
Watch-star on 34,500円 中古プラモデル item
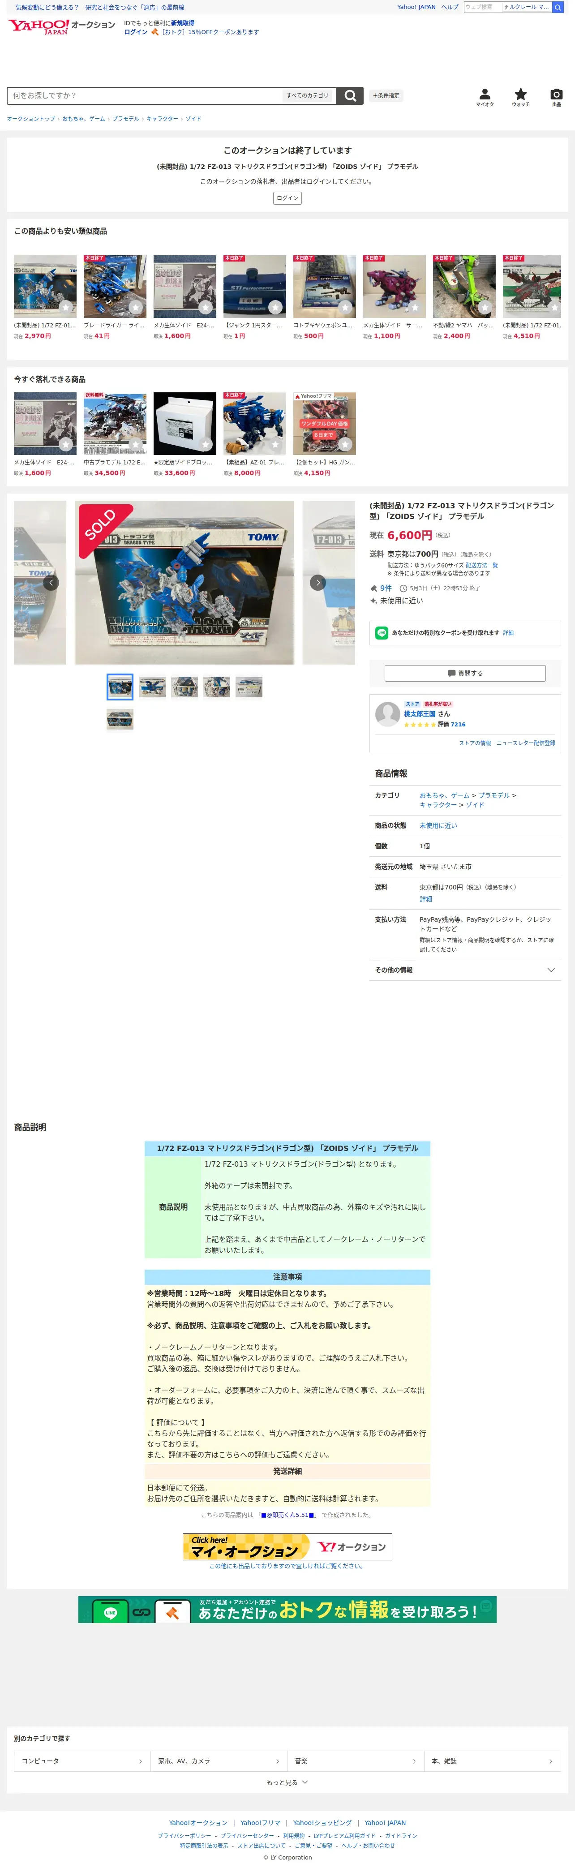(136, 445)
